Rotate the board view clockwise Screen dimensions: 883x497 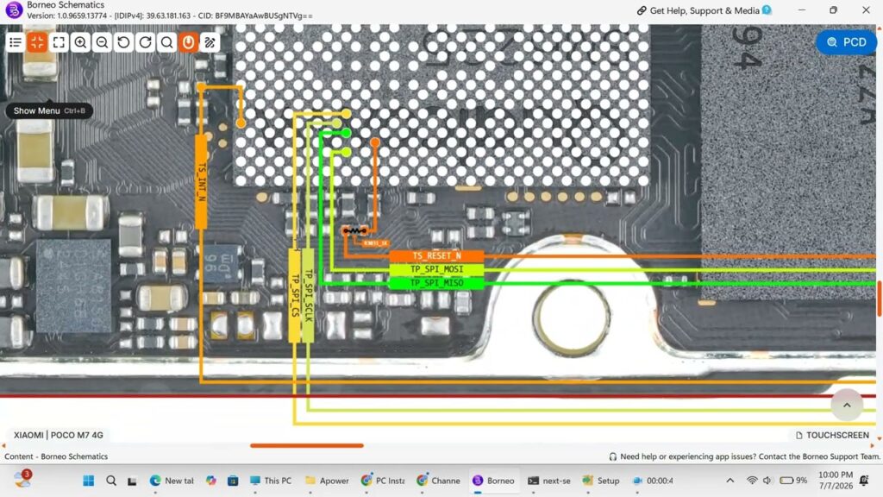[x=145, y=42]
